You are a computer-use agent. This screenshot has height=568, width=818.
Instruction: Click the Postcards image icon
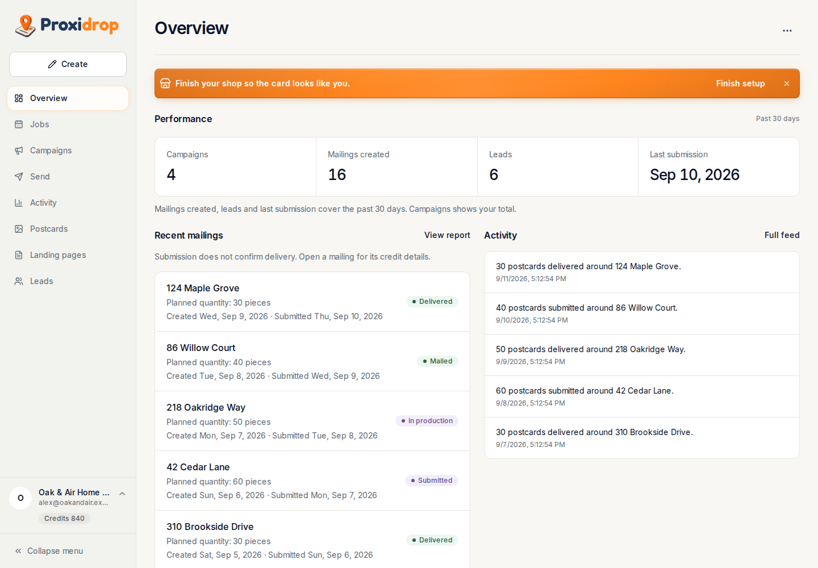[19, 229]
